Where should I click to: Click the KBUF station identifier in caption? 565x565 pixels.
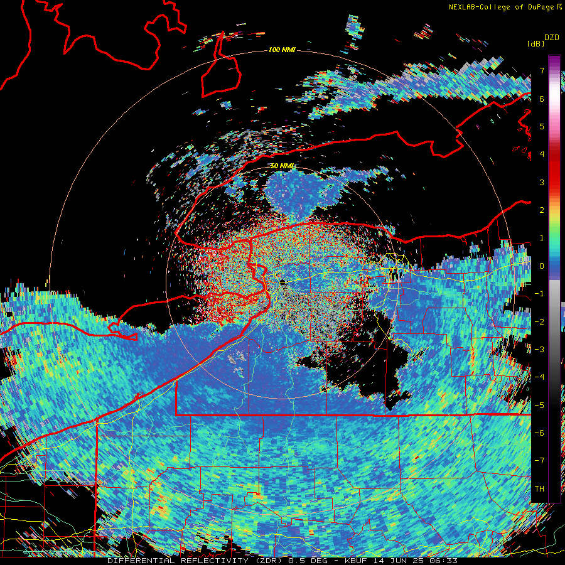click(x=356, y=561)
